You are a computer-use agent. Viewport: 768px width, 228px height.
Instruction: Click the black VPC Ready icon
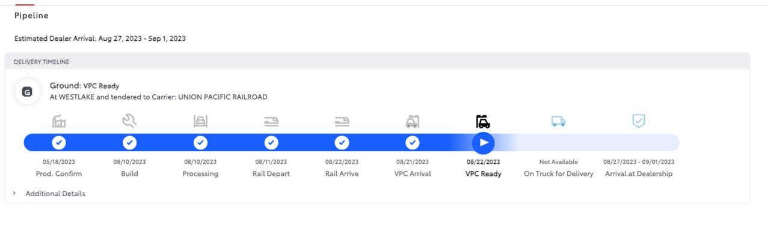[x=483, y=122]
